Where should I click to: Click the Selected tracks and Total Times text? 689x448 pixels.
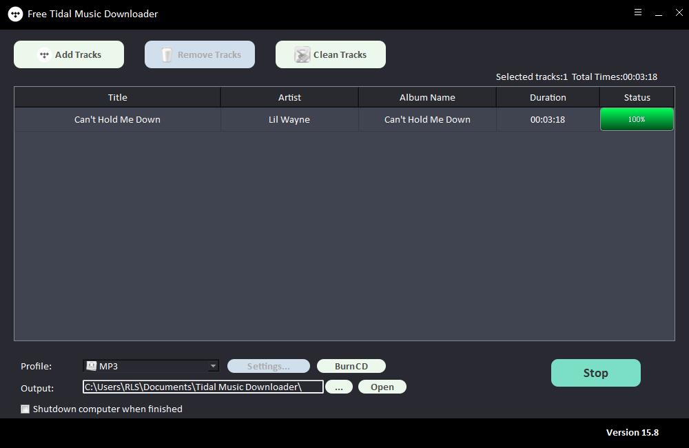(x=577, y=77)
